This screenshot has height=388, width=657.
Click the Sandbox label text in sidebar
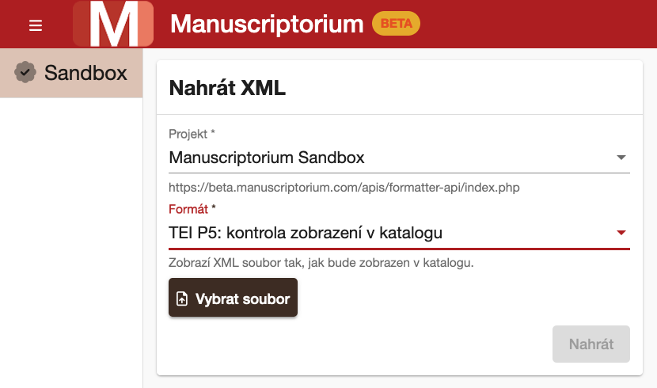[x=85, y=73]
